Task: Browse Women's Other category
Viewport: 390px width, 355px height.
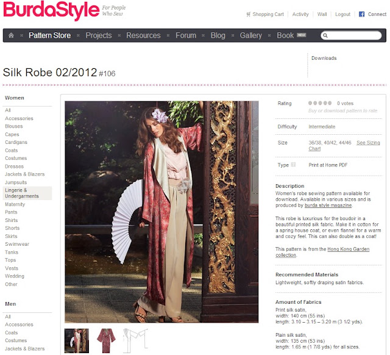Action: pos(11,284)
